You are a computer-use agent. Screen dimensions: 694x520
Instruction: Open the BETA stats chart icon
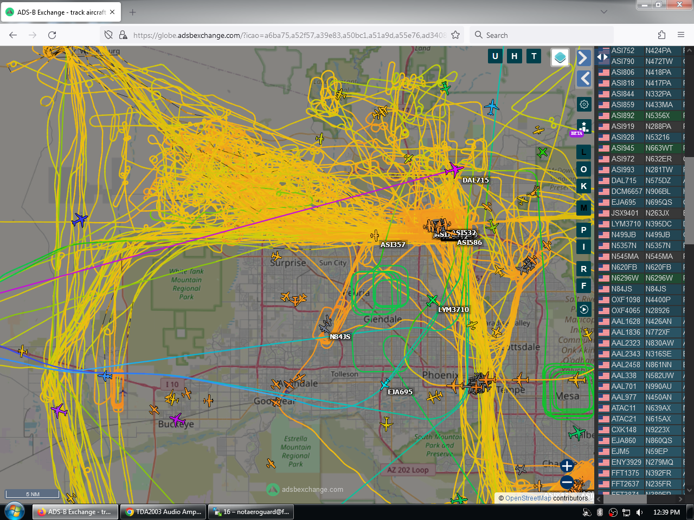click(x=583, y=127)
